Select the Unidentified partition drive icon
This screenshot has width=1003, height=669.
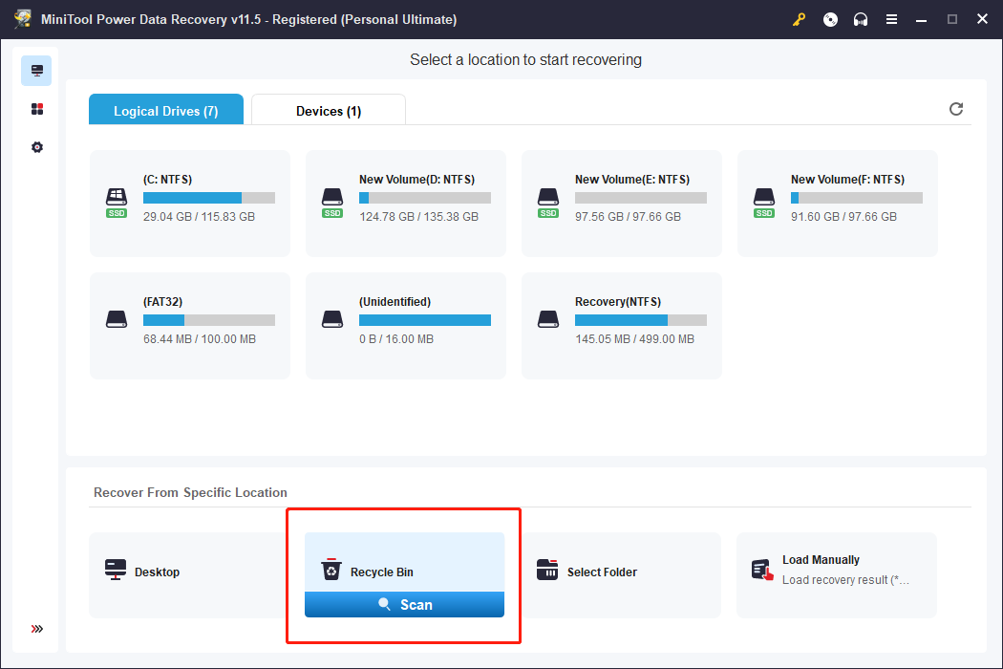coord(332,319)
